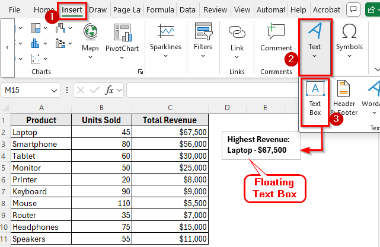
Task: Open the Link dropdown
Action: (237, 40)
